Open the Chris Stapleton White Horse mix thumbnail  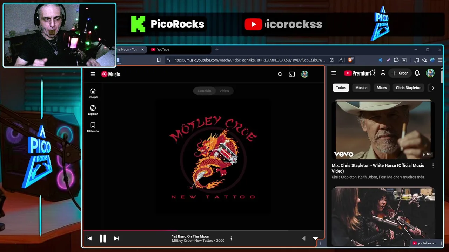[x=383, y=130]
